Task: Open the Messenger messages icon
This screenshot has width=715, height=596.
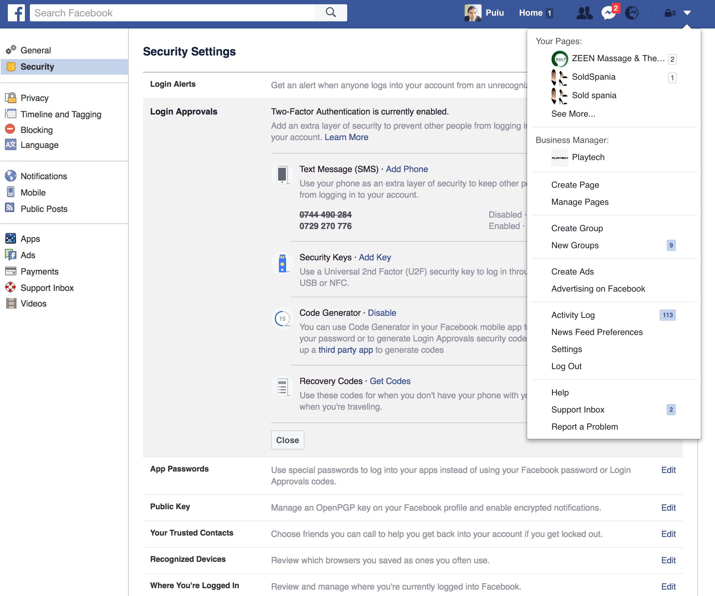Action: [609, 13]
